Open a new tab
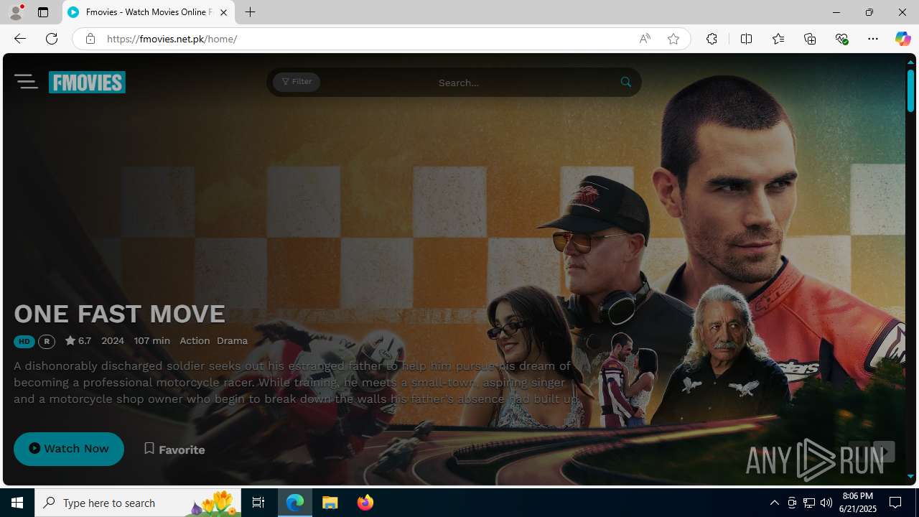919x517 pixels. click(250, 12)
